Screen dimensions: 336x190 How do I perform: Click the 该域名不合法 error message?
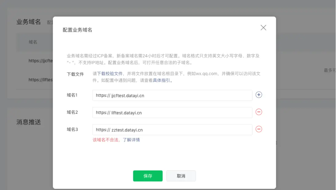tap(105, 140)
